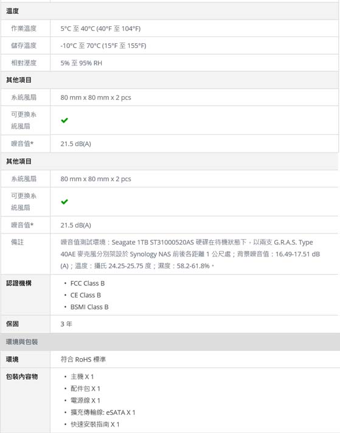The image size is (340, 433).
Task: Select the 快速安裝指南 X 1 item
Action: [95, 424]
